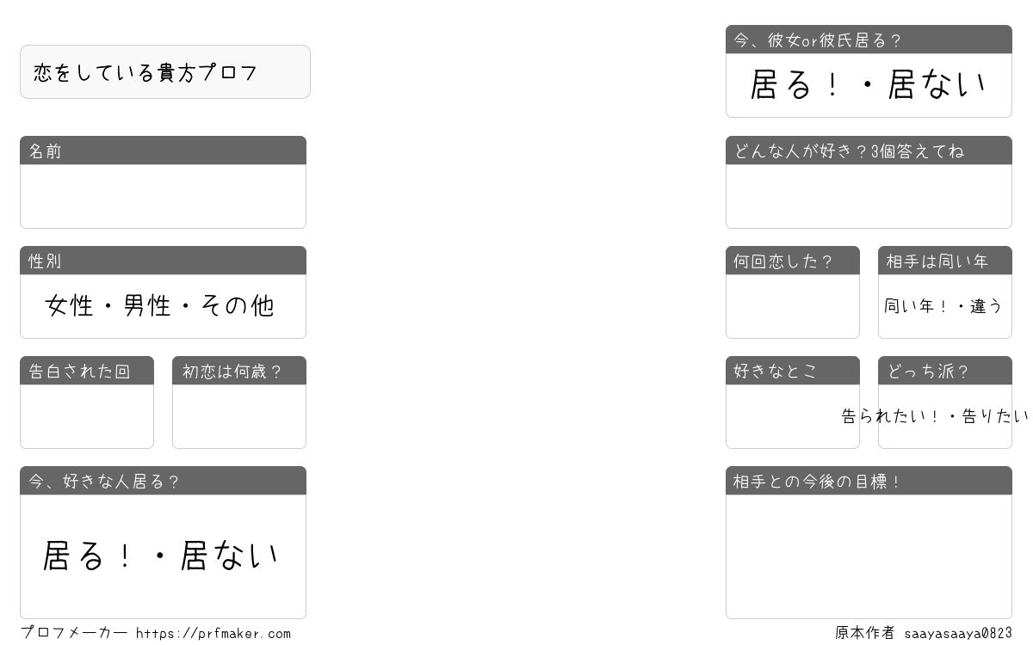Viewport: 1033px width, 645px height.
Task: Click the 名前 header bar
Action: click(x=163, y=150)
